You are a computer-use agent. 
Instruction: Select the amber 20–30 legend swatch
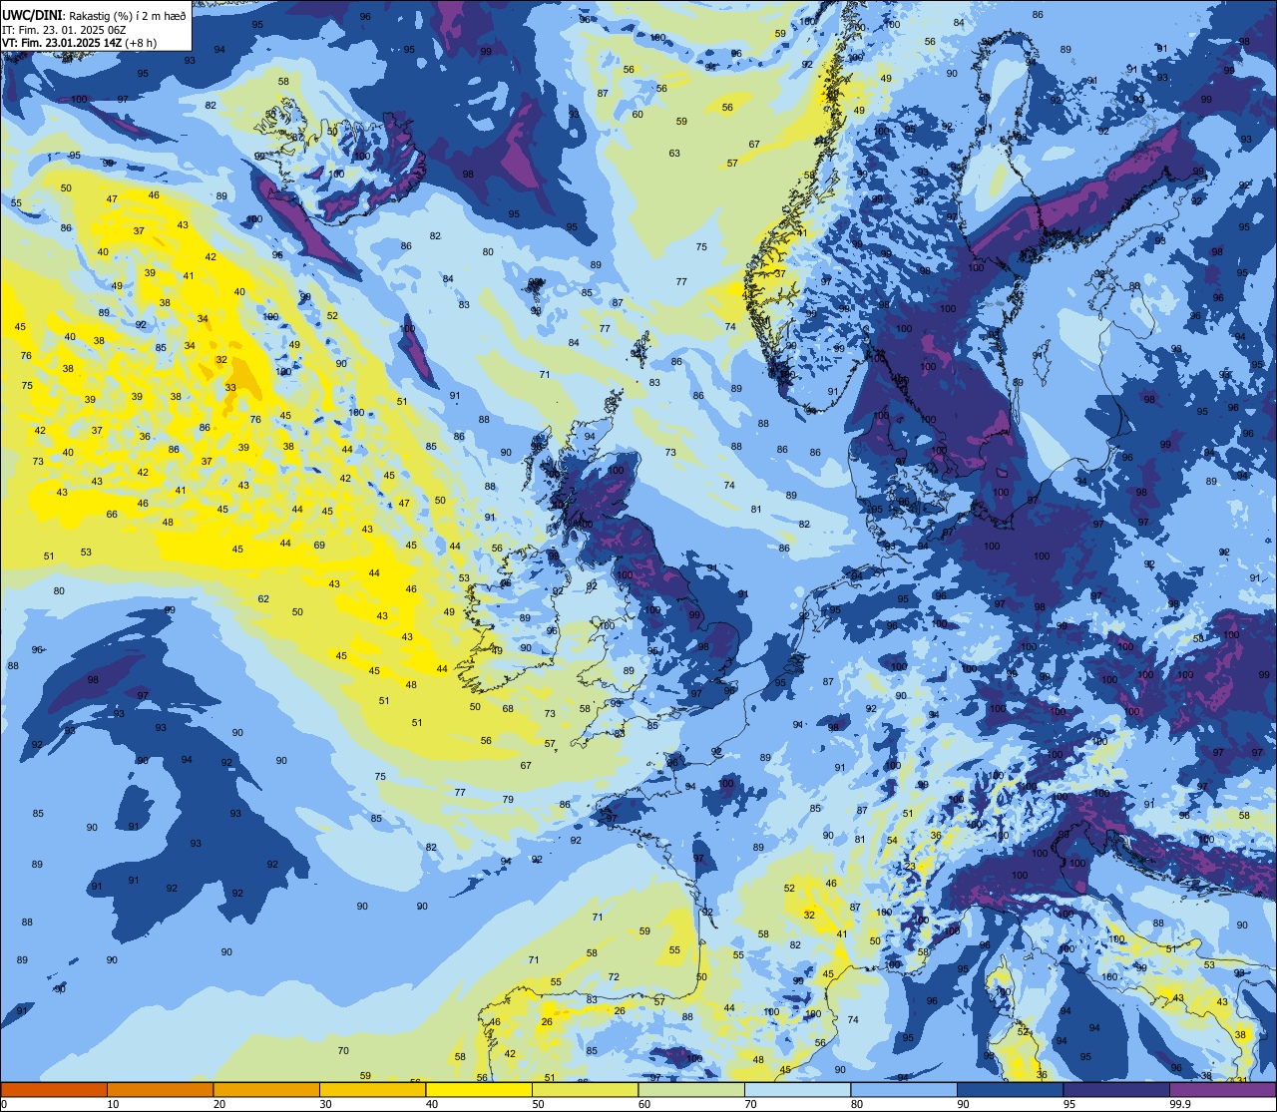266,1089
